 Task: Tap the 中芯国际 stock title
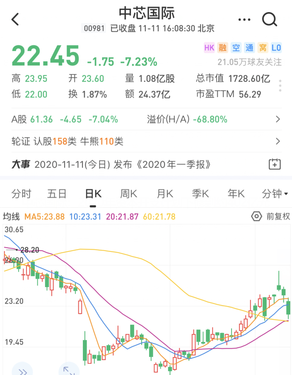[147, 13]
